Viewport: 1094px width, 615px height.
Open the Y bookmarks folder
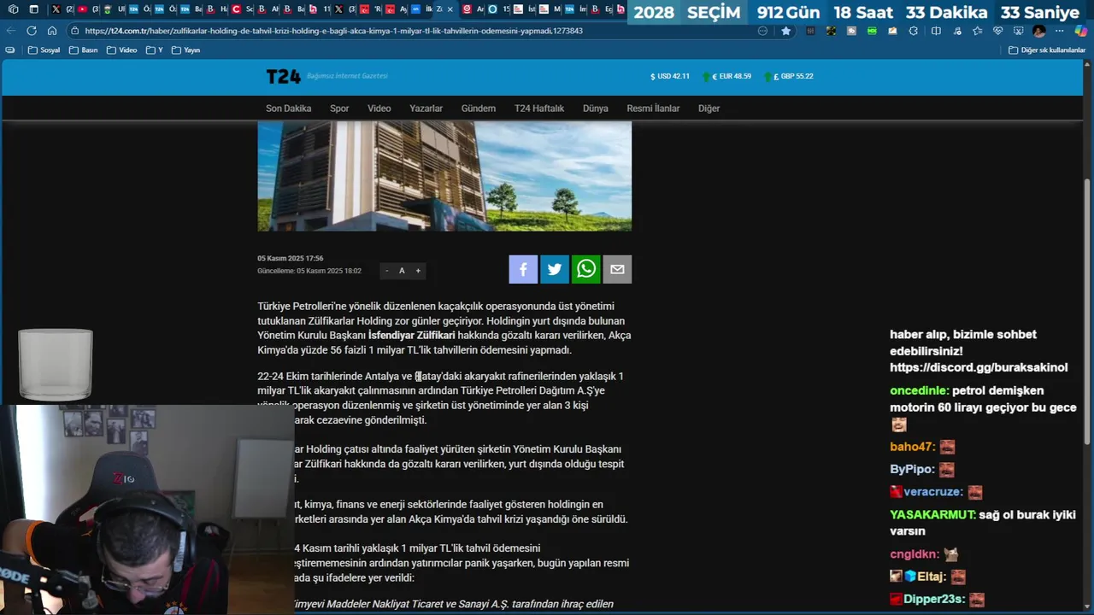tap(155, 50)
